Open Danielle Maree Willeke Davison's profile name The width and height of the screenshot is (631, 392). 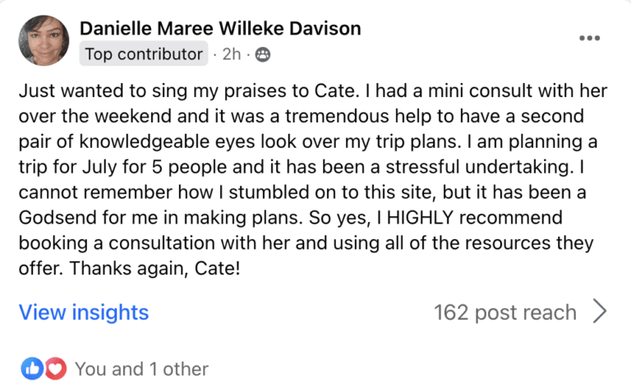pos(220,29)
